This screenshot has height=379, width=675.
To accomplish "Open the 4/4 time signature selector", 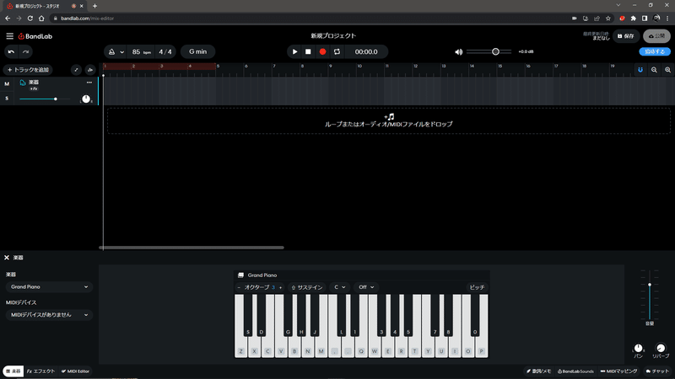I will [165, 51].
